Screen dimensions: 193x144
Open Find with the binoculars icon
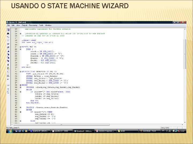click(x=8, y=34)
